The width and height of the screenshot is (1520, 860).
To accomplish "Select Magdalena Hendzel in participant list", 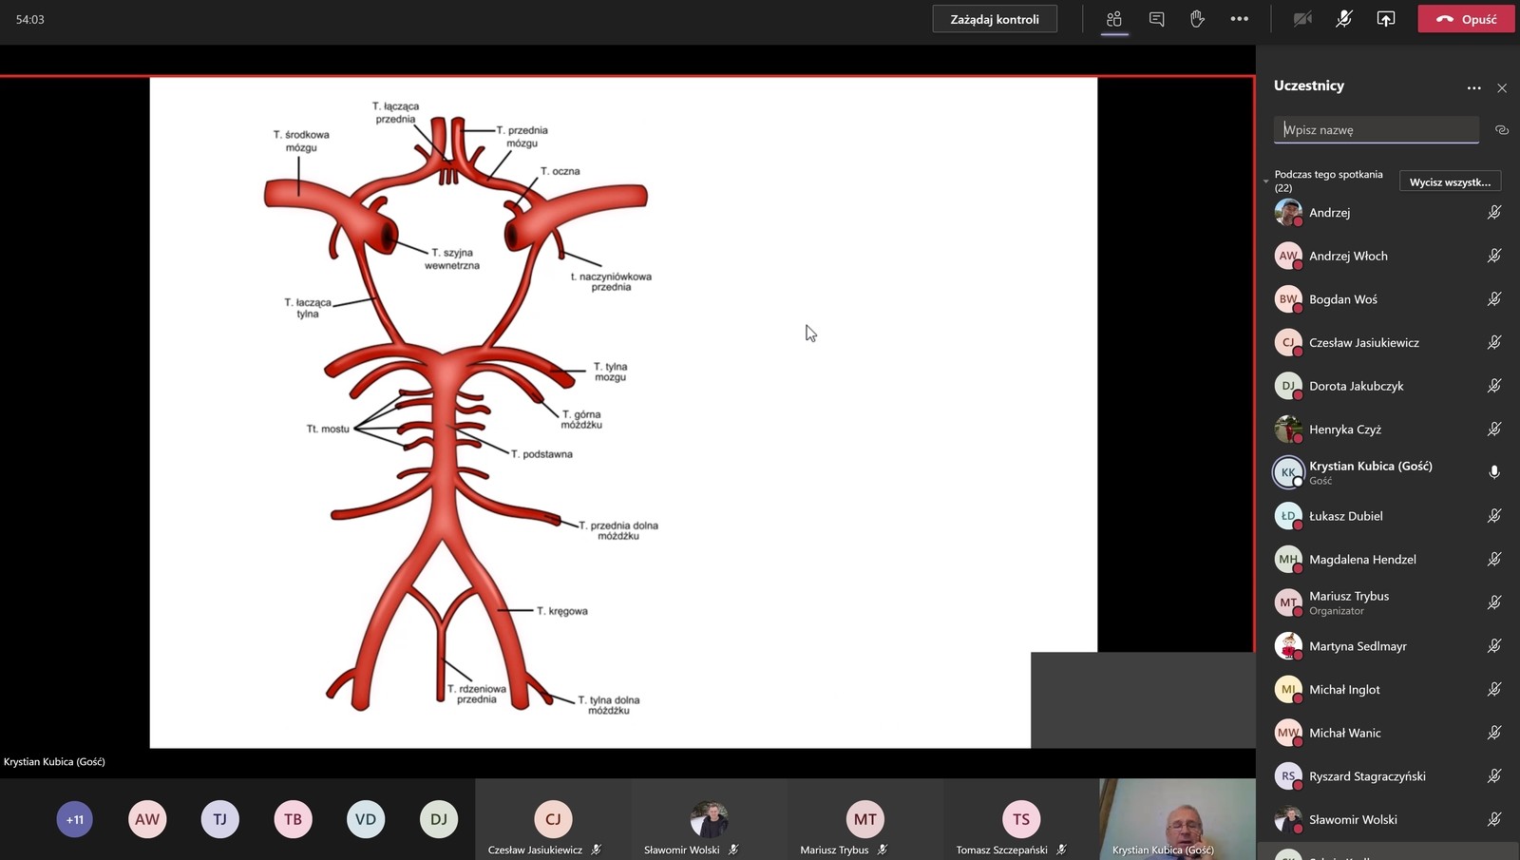I will pyautogui.click(x=1361, y=560).
